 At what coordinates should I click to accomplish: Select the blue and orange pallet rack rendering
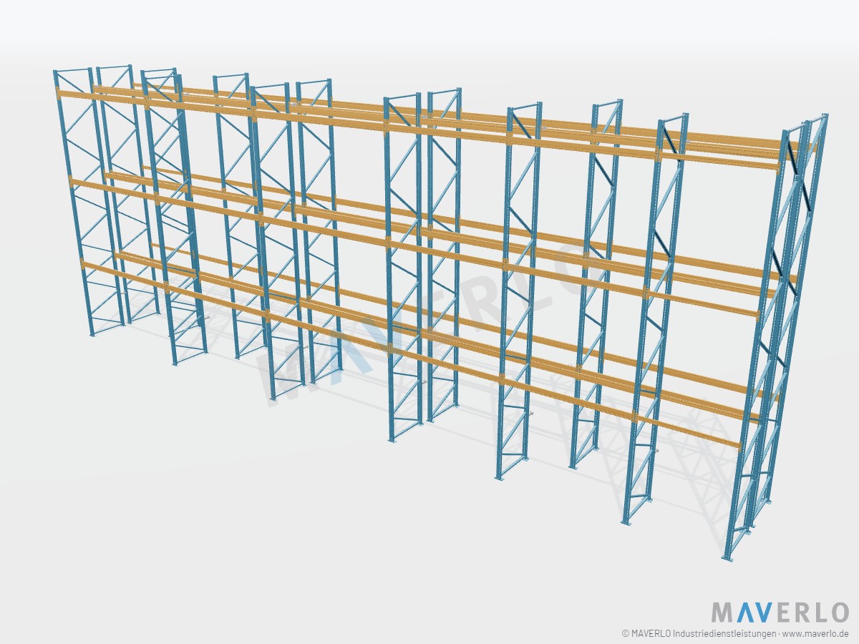point(441,313)
